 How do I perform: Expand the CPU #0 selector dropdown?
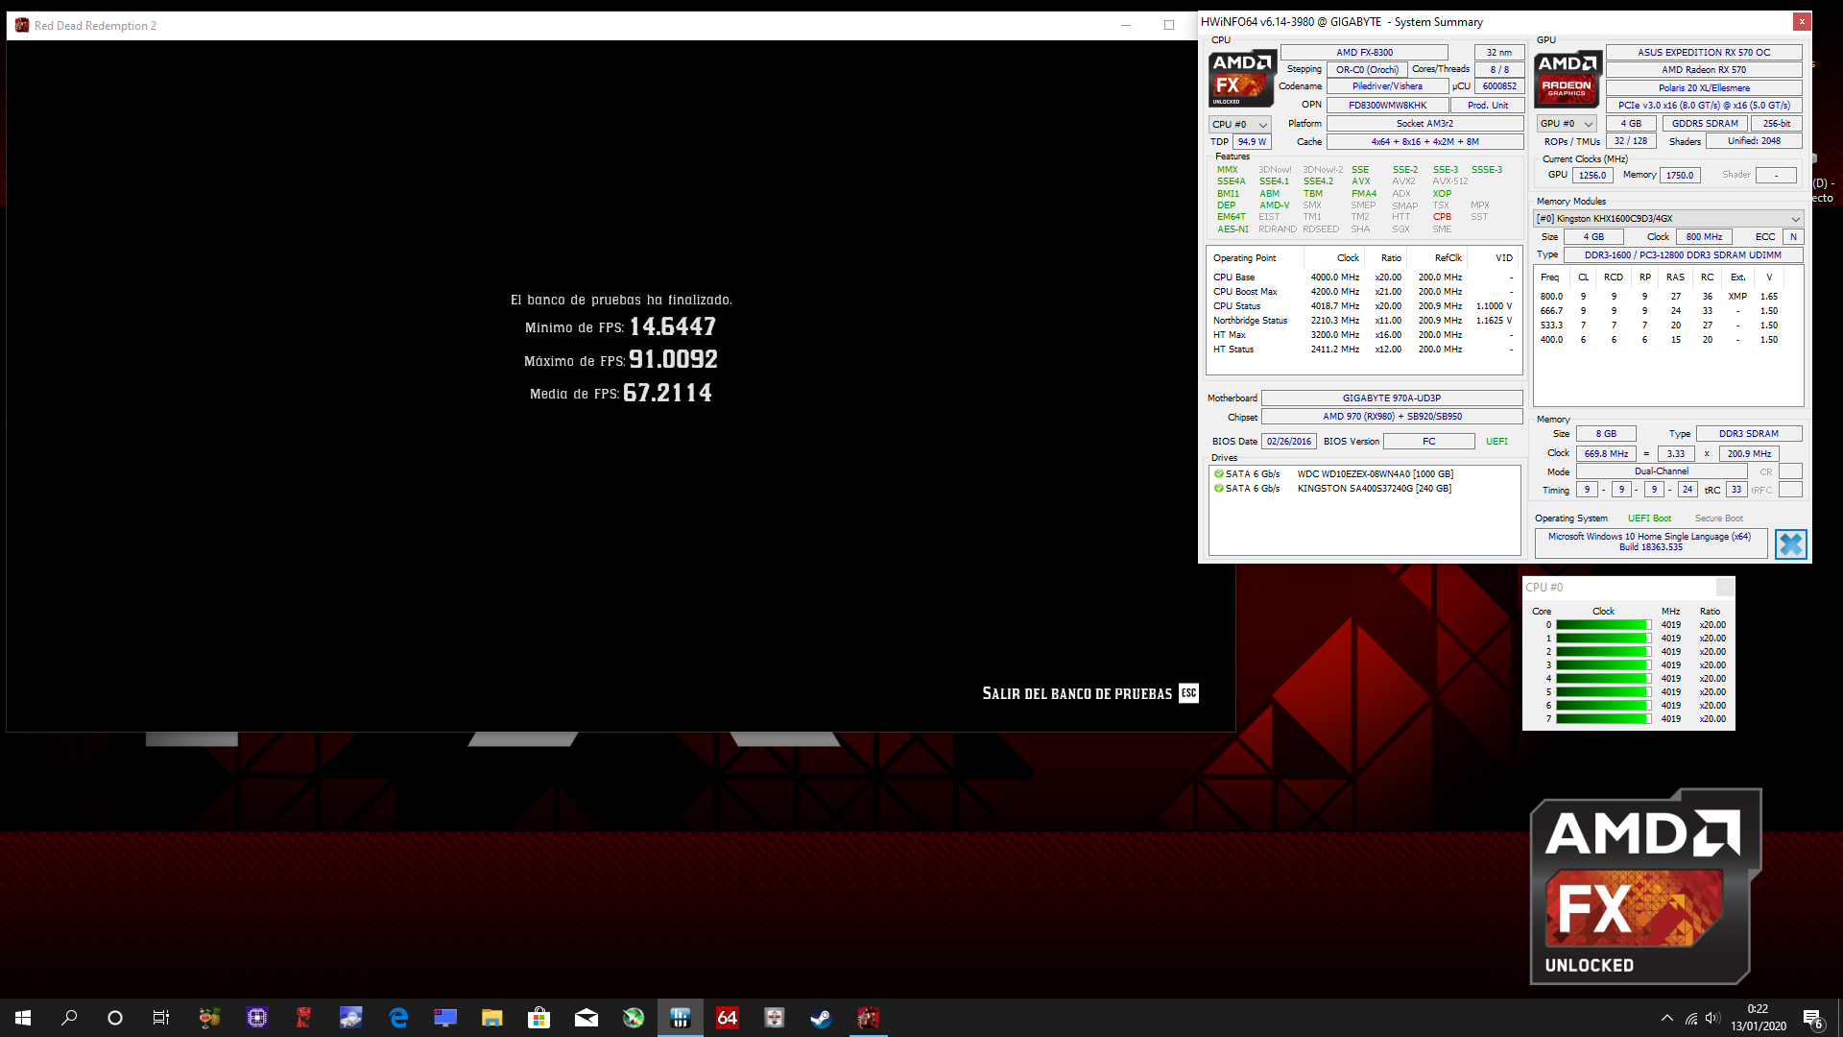pyautogui.click(x=1239, y=124)
